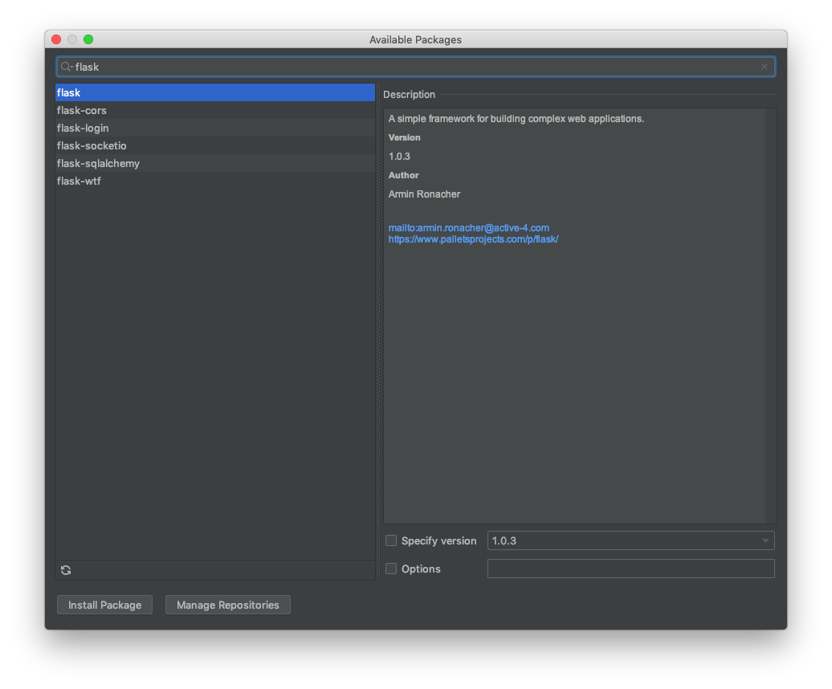Click the search magnifier icon
832x689 pixels.
pyautogui.click(x=67, y=67)
